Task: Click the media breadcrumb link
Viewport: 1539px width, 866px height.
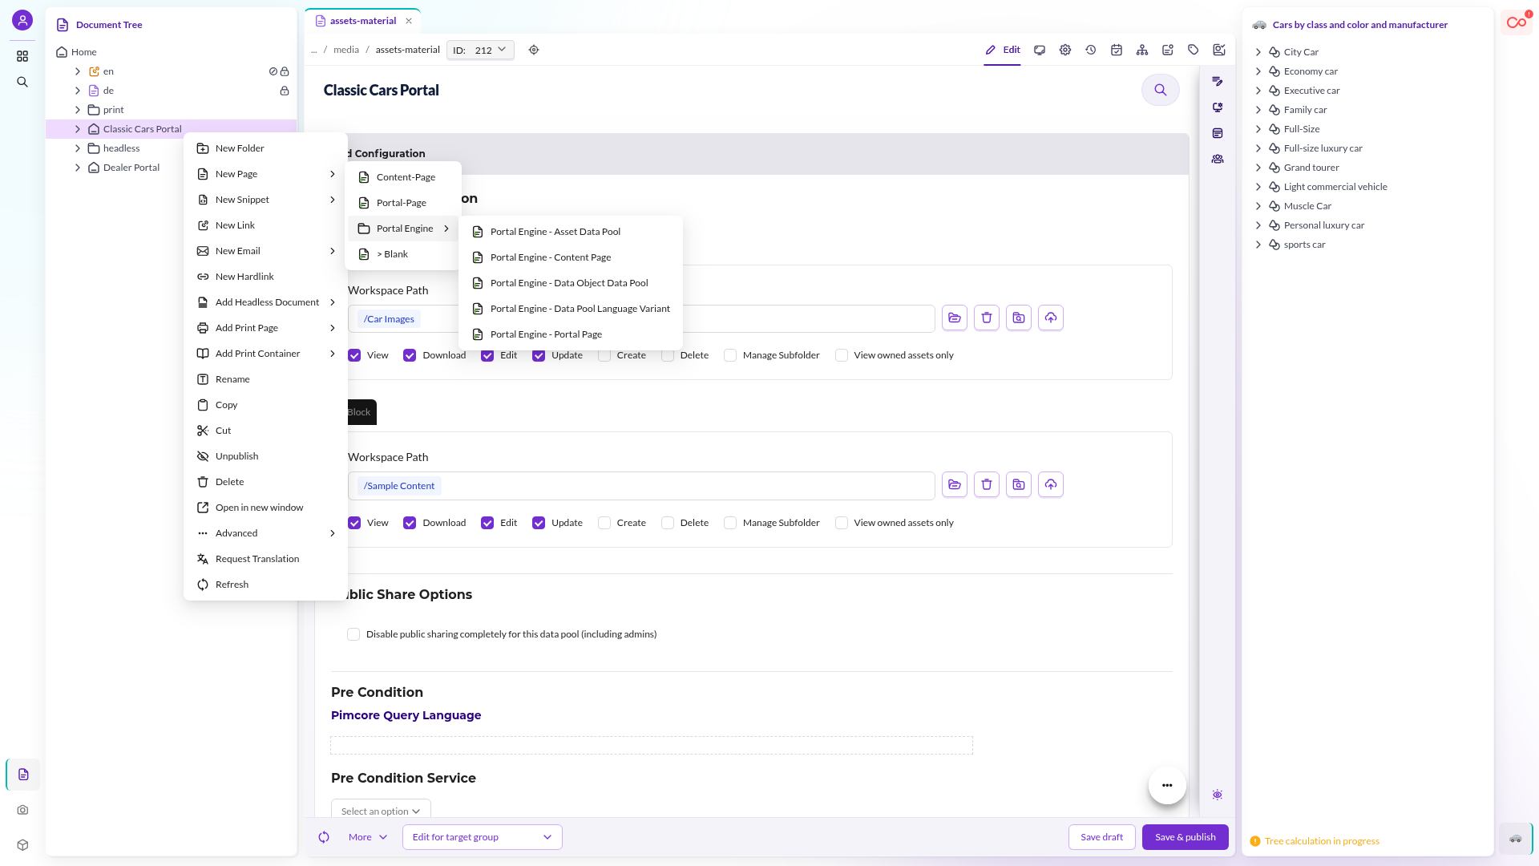Action: (x=346, y=50)
